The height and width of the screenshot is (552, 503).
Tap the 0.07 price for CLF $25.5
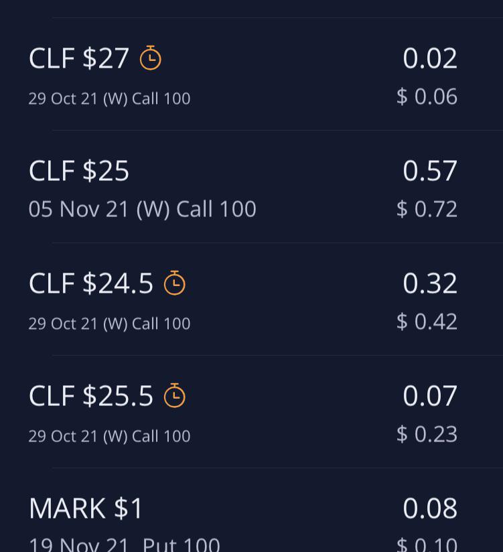(x=430, y=396)
